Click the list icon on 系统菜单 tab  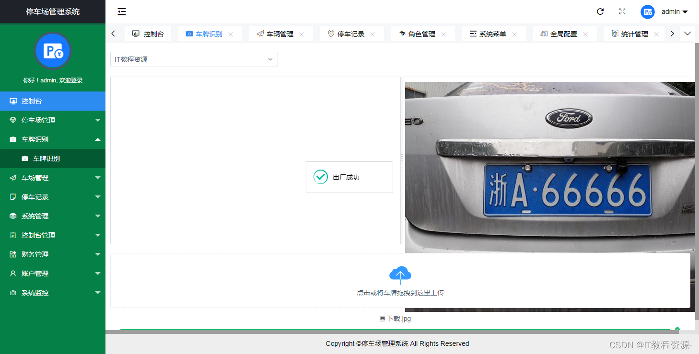point(473,34)
